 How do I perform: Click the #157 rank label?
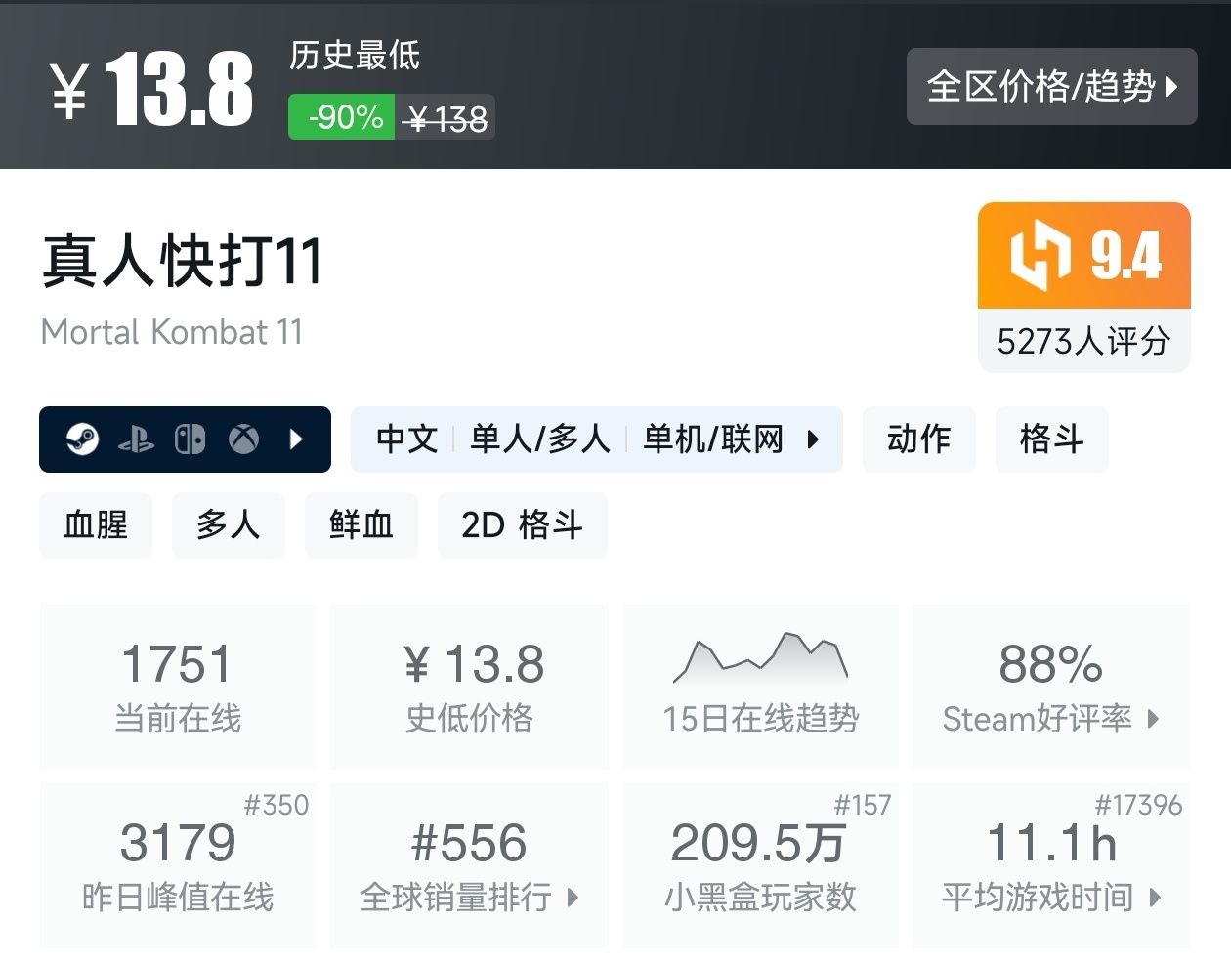(863, 805)
